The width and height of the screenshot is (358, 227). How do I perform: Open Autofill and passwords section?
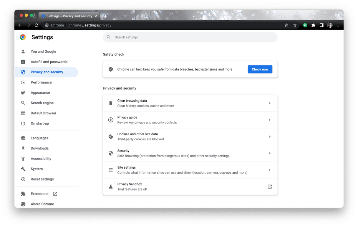pyautogui.click(x=49, y=62)
